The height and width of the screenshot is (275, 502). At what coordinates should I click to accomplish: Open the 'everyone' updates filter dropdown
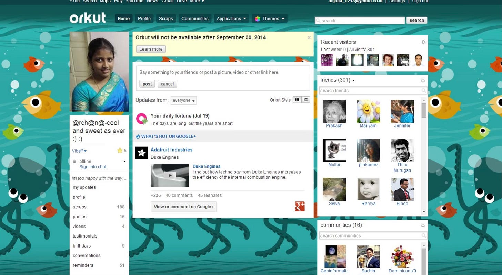(183, 100)
